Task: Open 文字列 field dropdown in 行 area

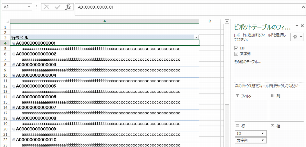Action: click(262, 140)
